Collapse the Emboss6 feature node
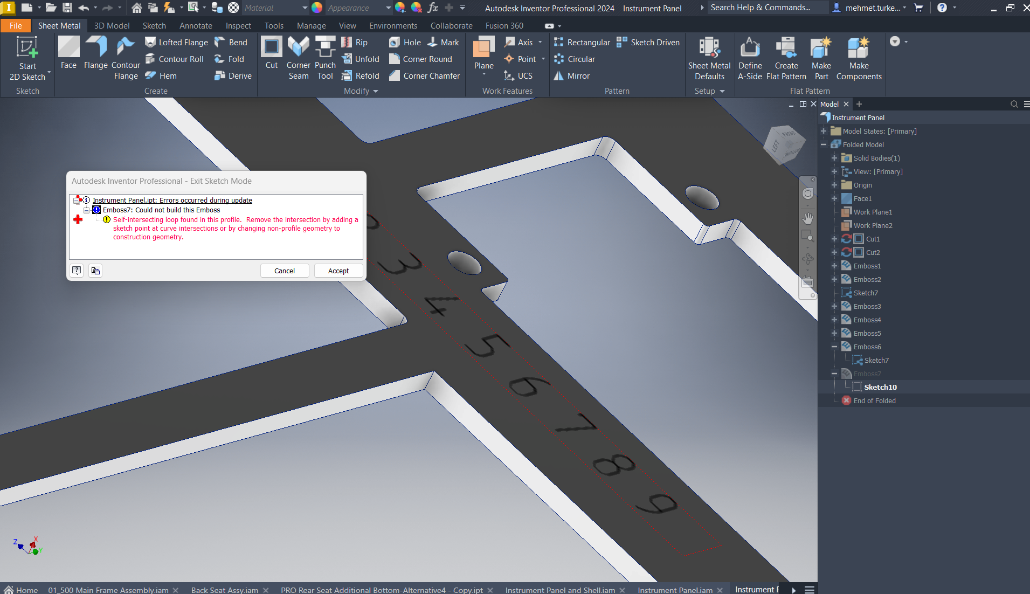 coord(834,347)
